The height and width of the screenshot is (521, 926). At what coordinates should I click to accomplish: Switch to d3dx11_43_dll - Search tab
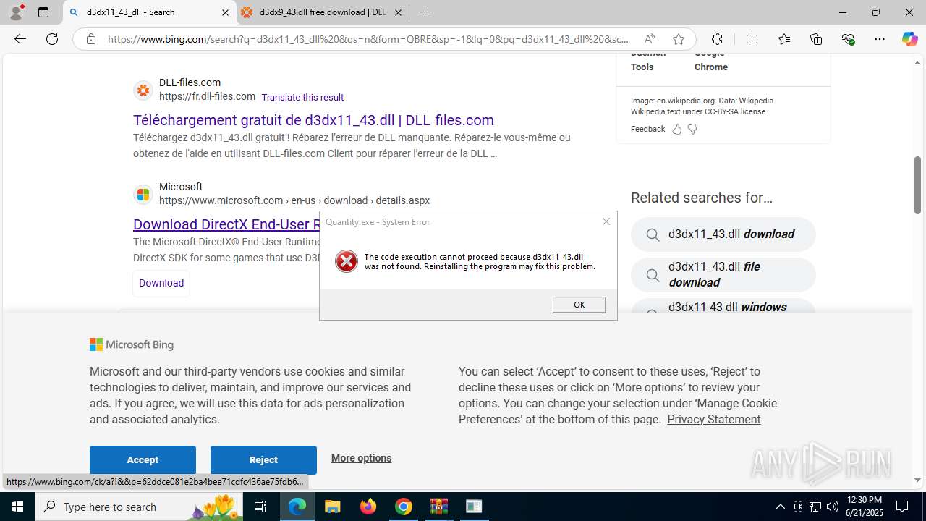[x=148, y=12]
